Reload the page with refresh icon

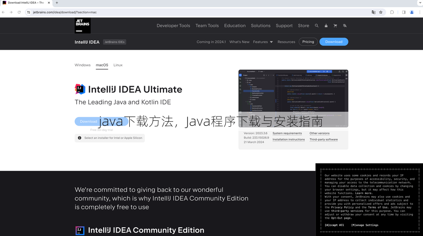pos(19,12)
